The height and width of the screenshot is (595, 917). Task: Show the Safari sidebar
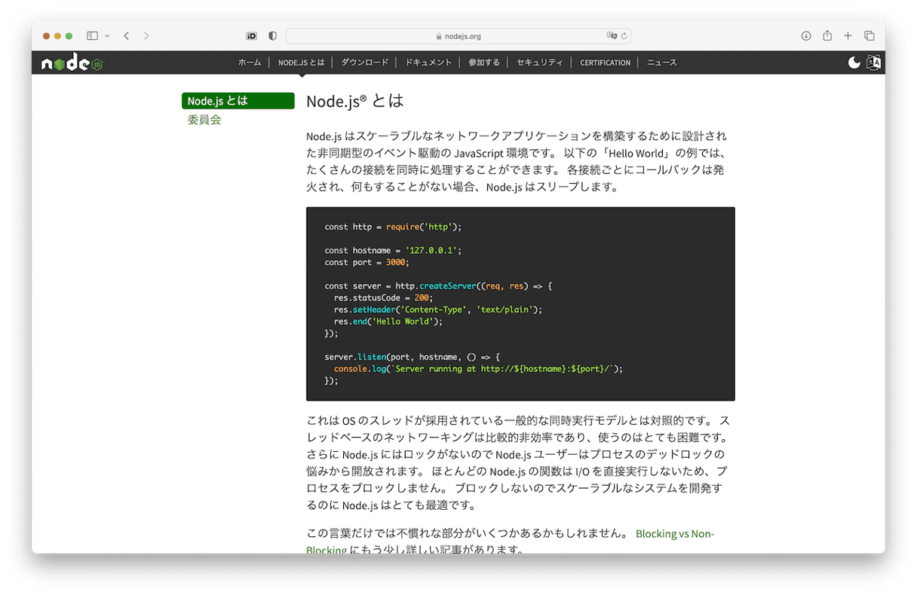pos(92,35)
